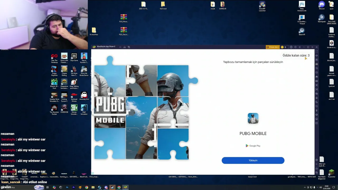Open BlueStacks account profile icon
The width and height of the screenshot is (338, 190).
(x=291, y=47)
